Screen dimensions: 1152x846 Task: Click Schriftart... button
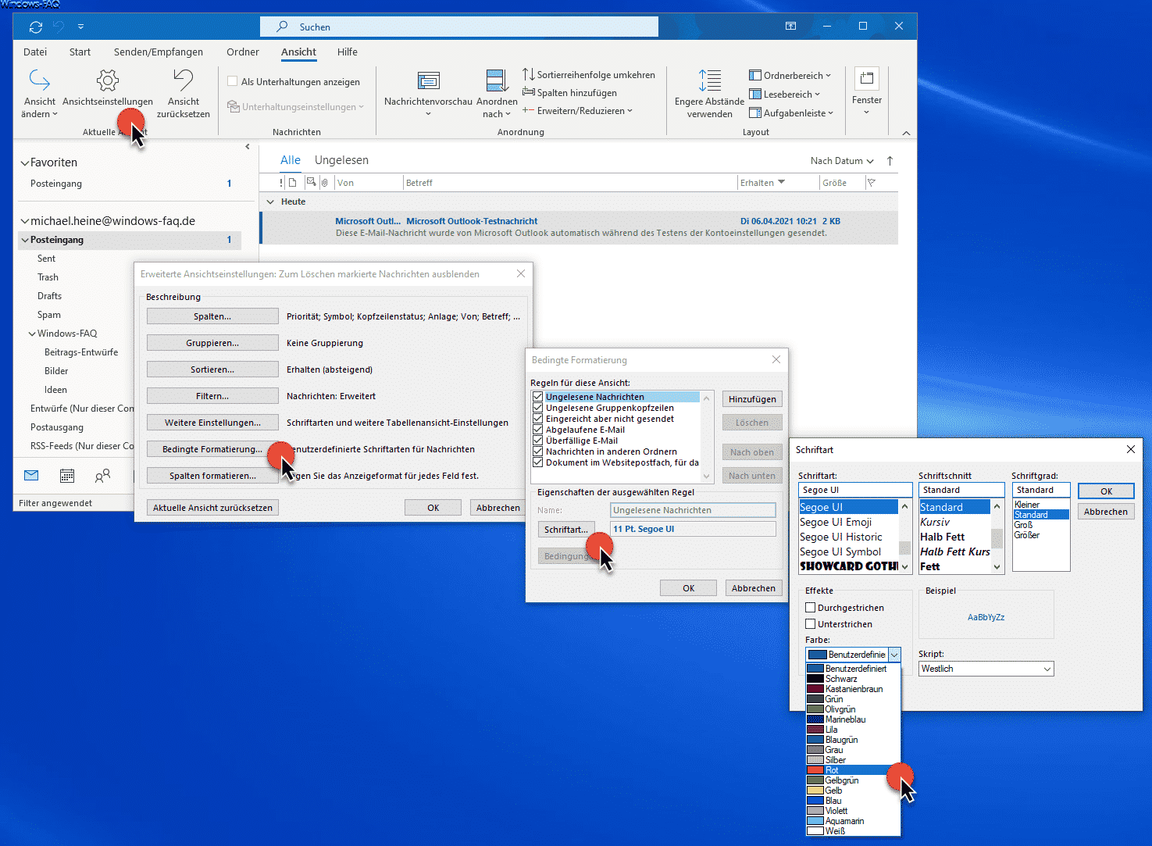(566, 530)
